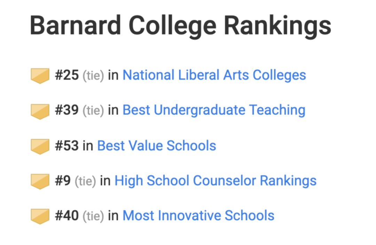Click the #40 rank number
Viewport: 376px width, 245px height.
coord(66,215)
